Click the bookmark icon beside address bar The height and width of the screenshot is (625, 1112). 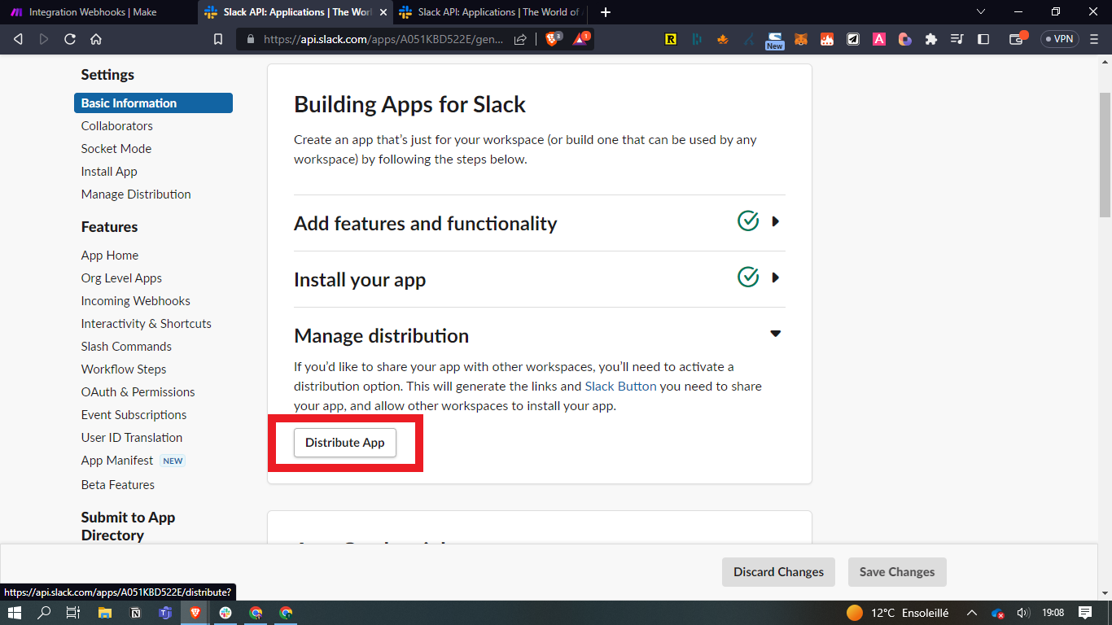(217, 39)
